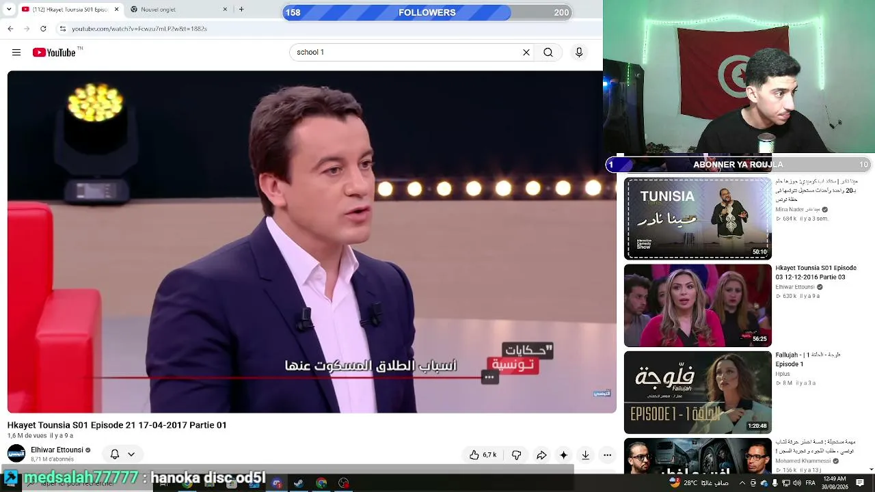875x492 pixels.
Task: Open the YouTube guide hamburger menu
Action: 16,53
